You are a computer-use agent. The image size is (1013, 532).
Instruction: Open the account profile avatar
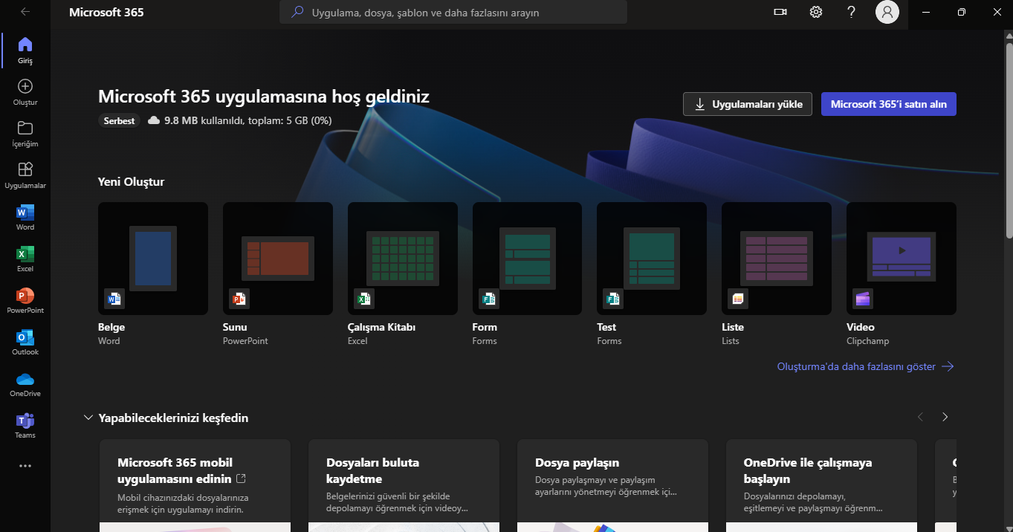(x=887, y=12)
